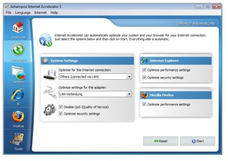This screenshot has height=161, width=228.
Task: Click the Mozilla Firefox panel header icon
Action: tap(144, 95)
